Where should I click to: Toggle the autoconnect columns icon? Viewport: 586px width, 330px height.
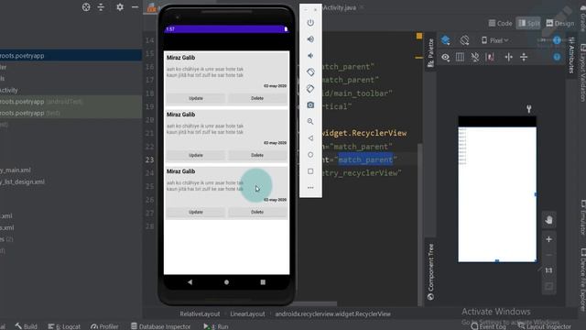460,57
